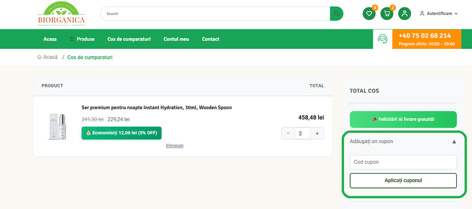Click the quantity field showing 2

tap(303, 133)
